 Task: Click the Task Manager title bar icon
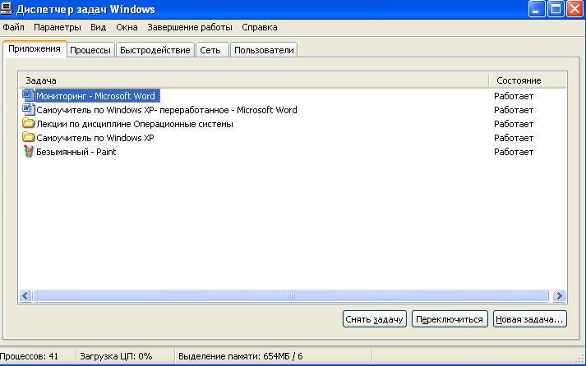click(7, 8)
